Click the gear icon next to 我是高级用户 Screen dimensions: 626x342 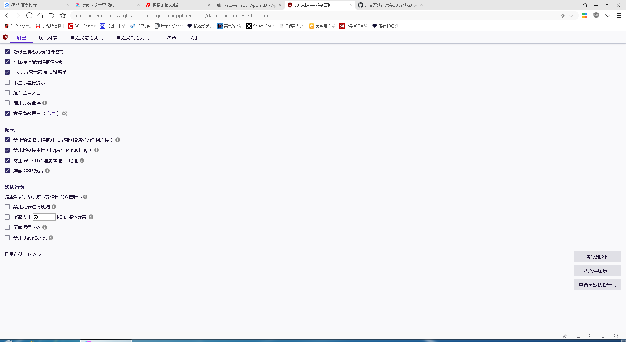pyautogui.click(x=65, y=113)
